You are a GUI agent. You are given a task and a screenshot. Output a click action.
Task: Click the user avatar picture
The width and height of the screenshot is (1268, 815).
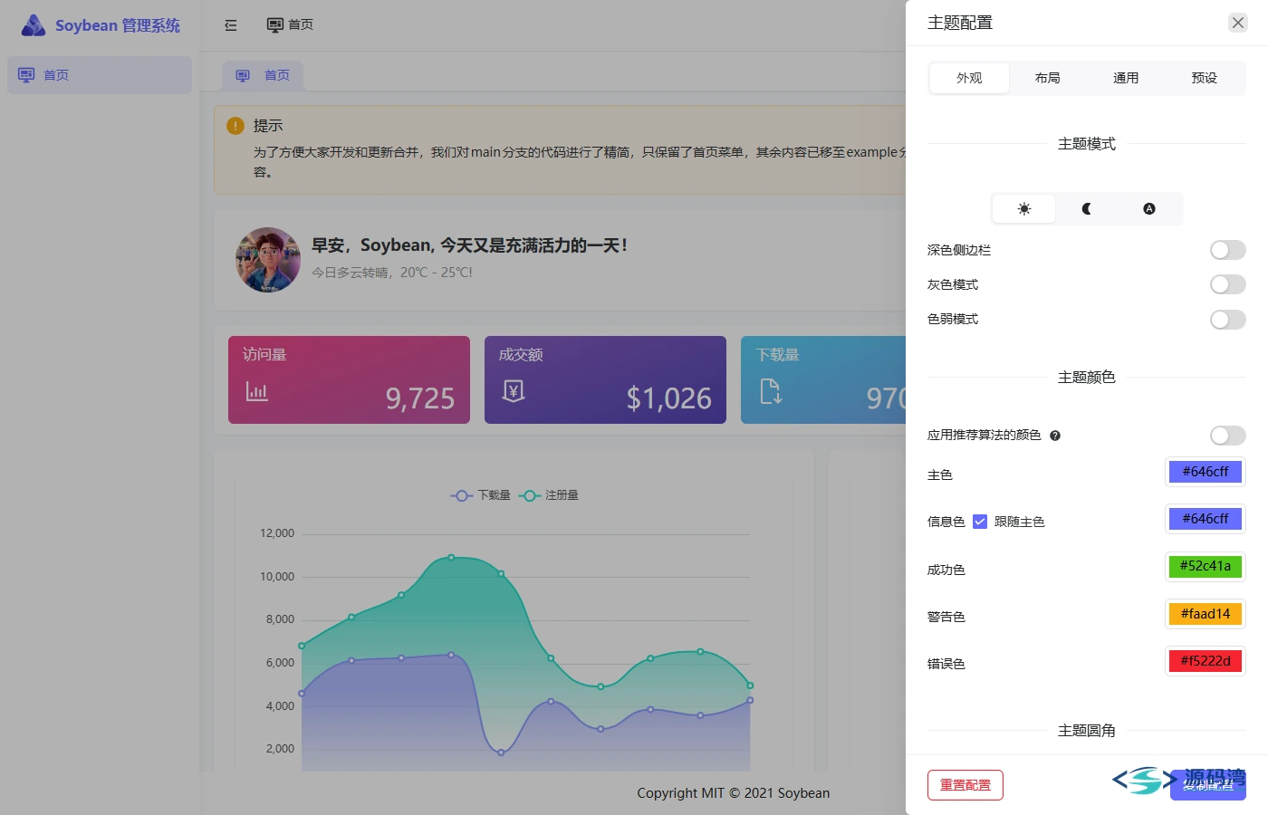268,260
